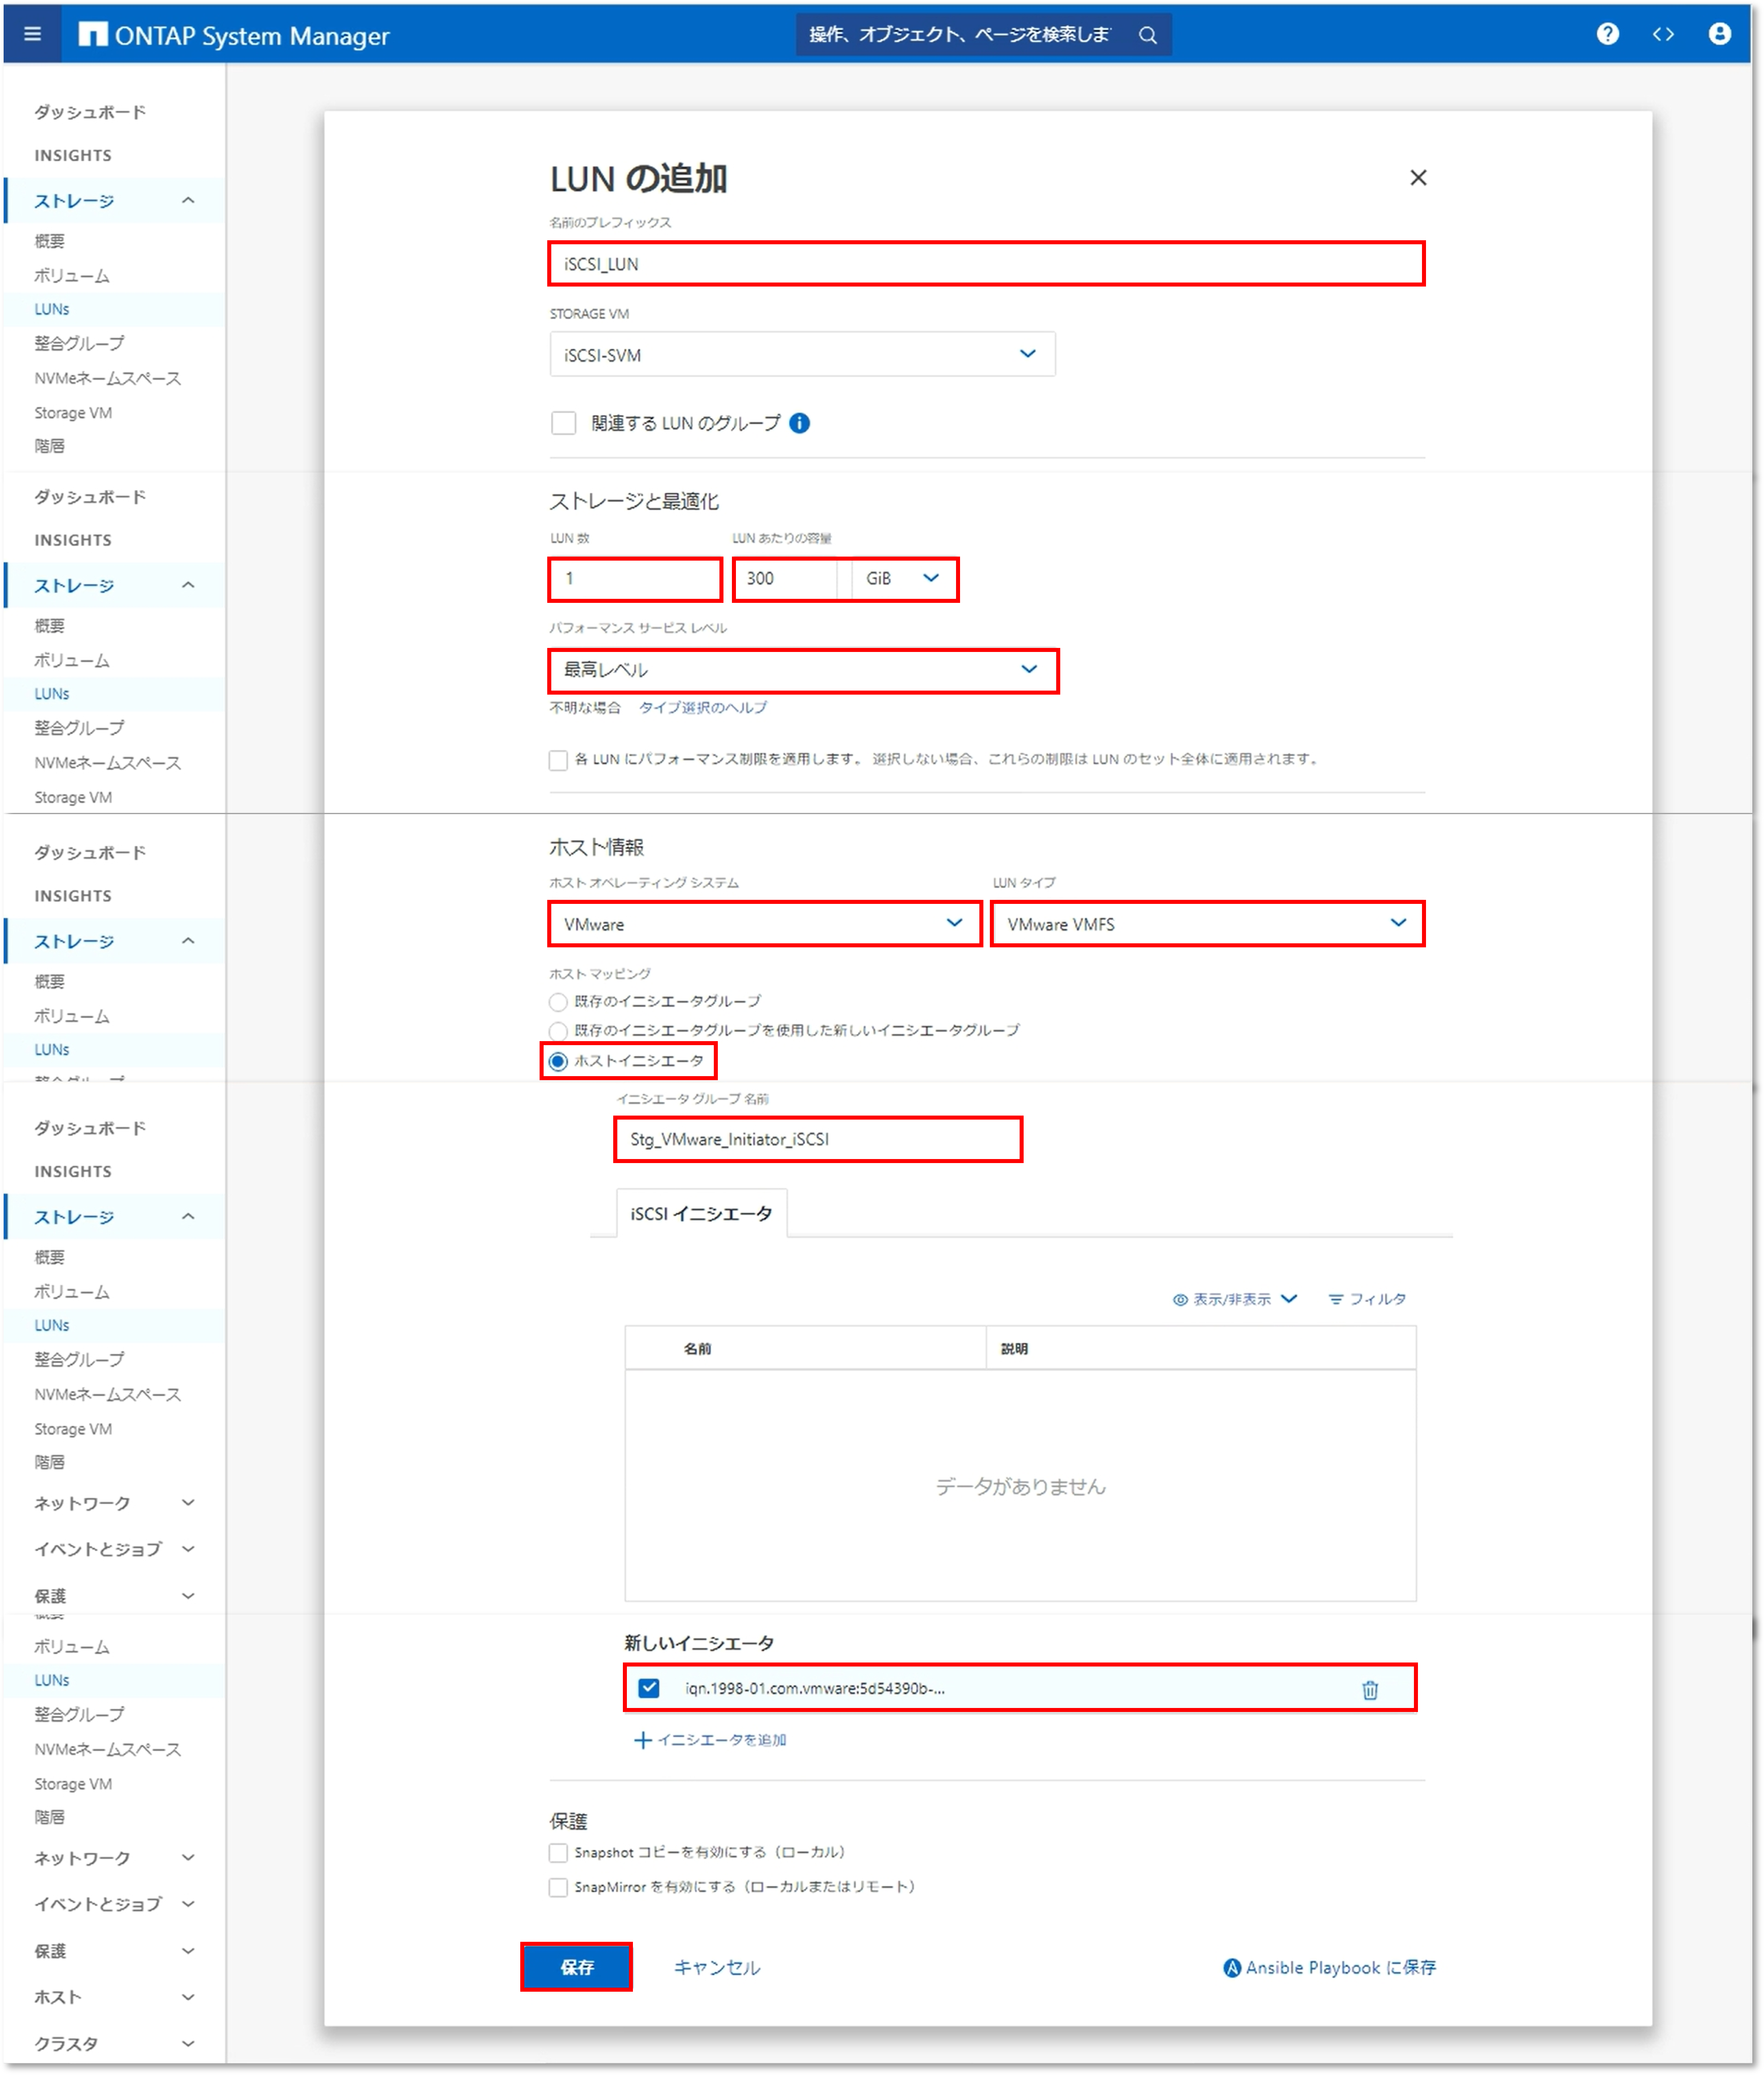Click the search magnifier icon
The image size is (1764, 2075).
point(1148,35)
